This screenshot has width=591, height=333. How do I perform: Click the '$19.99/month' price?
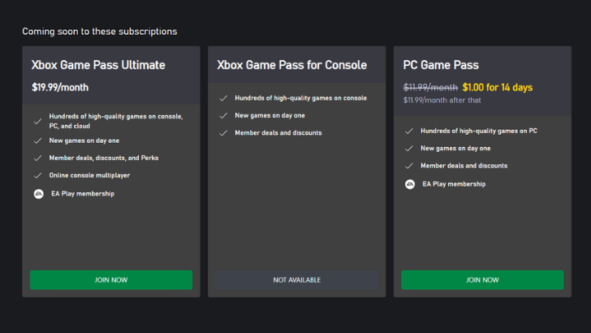[60, 88]
